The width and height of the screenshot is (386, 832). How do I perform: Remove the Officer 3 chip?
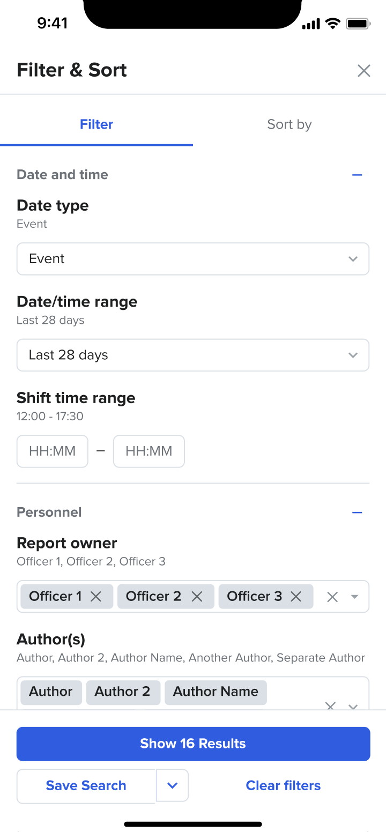[x=296, y=597]
